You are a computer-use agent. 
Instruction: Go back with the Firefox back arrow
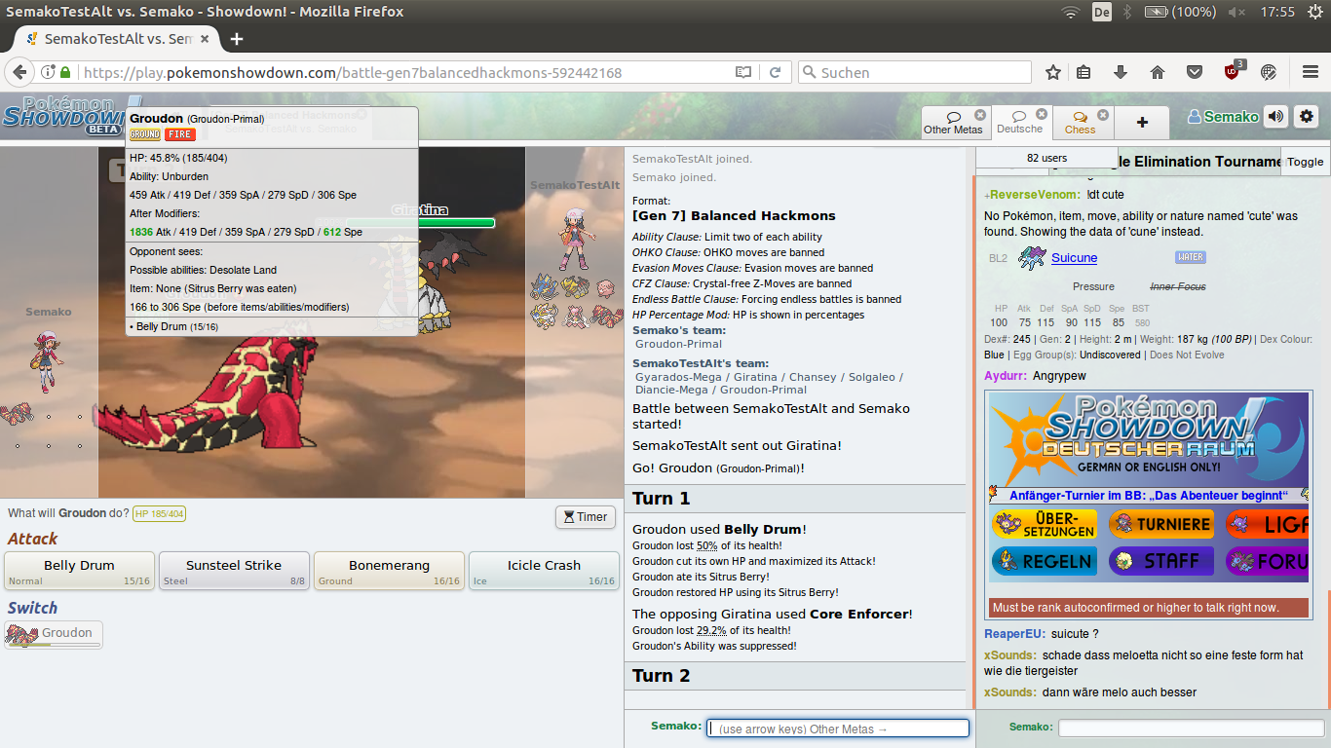[x=19, y=72]
